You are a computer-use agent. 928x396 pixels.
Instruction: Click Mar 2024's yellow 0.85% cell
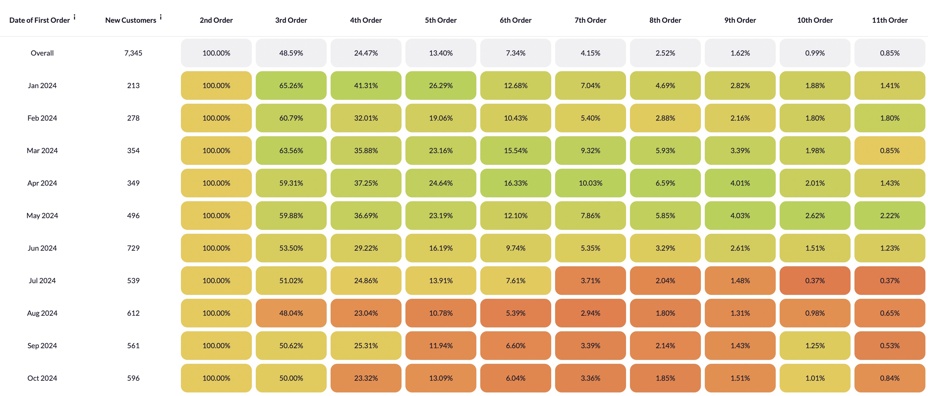click(890, 151)
